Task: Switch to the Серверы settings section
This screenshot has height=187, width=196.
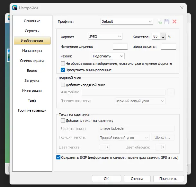Action: [32, 31]
